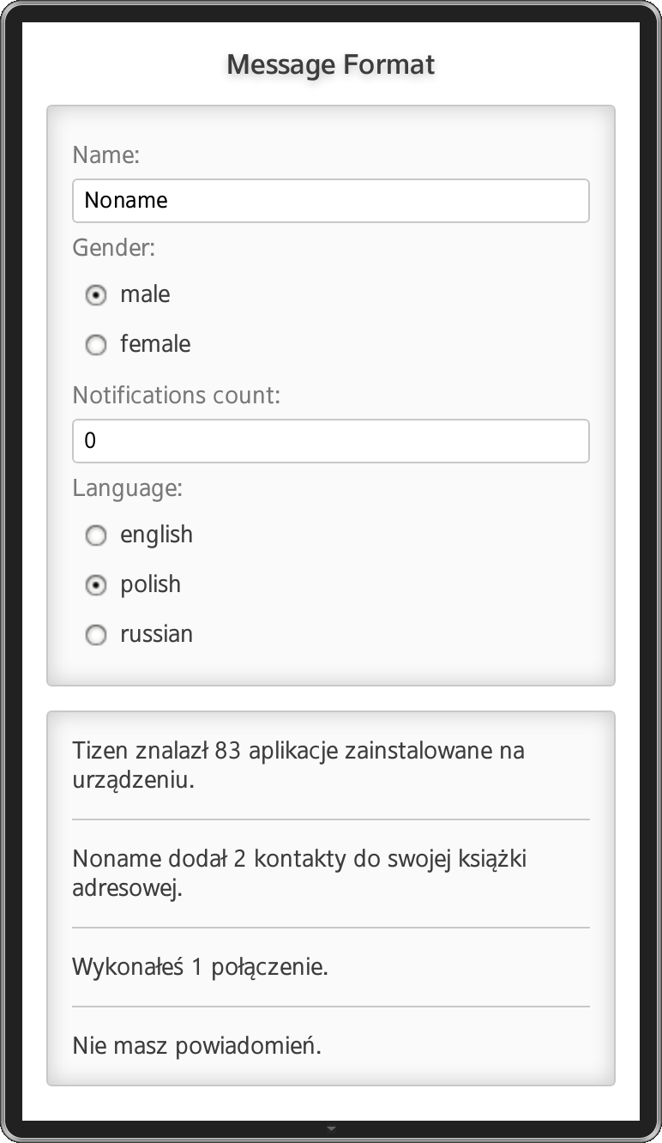Click the 'Language:' section label
This screenshot has width=662, height=1143.
pos(128,488)
